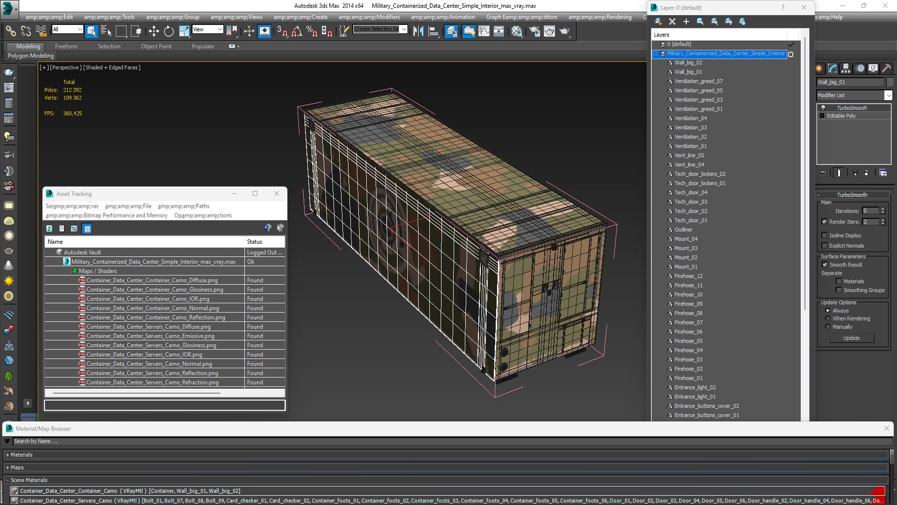The width and height of the screenshot is (897, 505).
Task: Select the Wall_big_02 layer object
Action: pos(688,63)
